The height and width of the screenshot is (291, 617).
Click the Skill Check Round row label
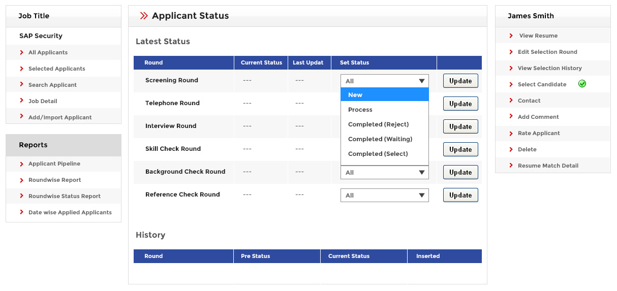[x=173, y=149]
